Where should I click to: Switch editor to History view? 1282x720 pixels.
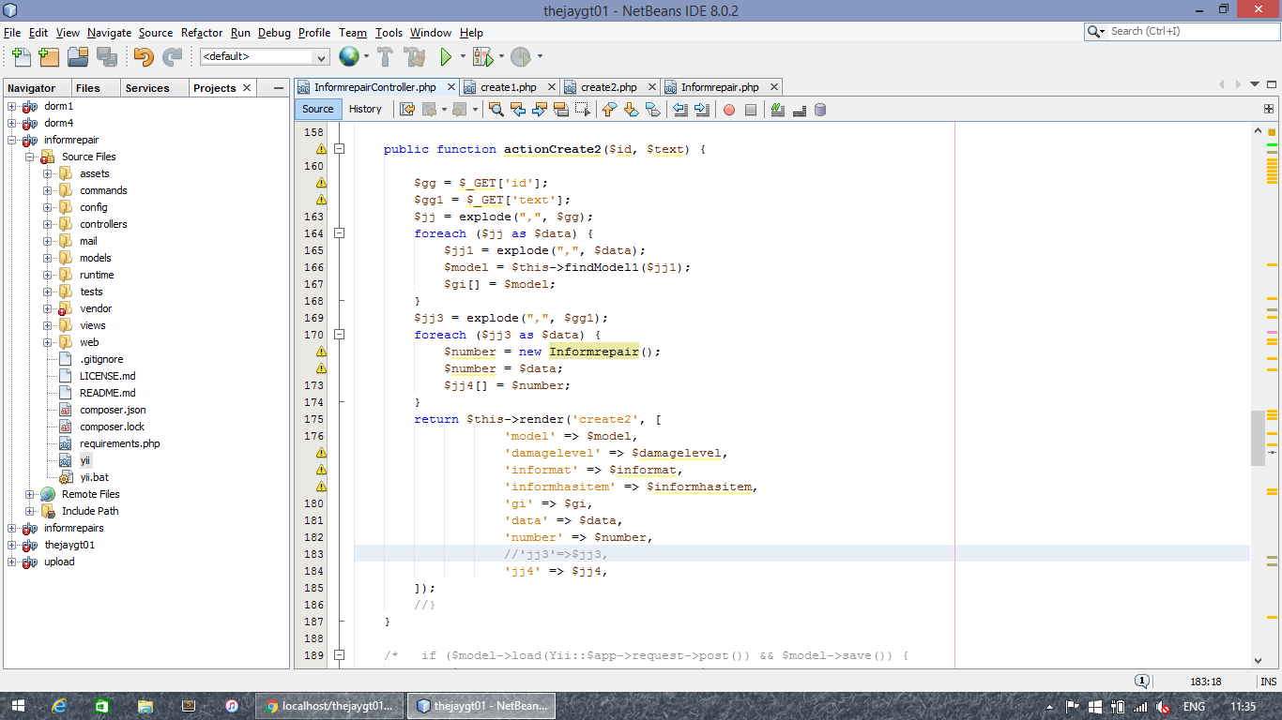366,109
